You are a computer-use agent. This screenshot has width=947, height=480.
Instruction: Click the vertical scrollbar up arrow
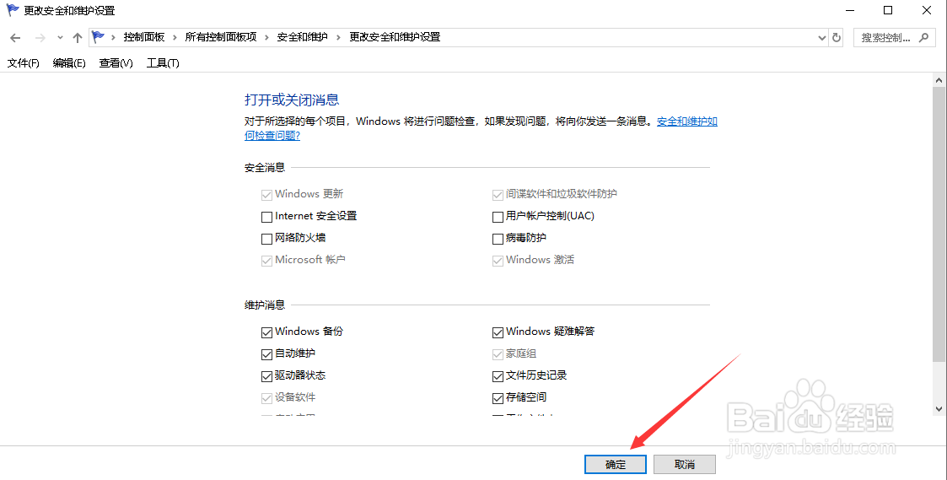click(939, 80)
